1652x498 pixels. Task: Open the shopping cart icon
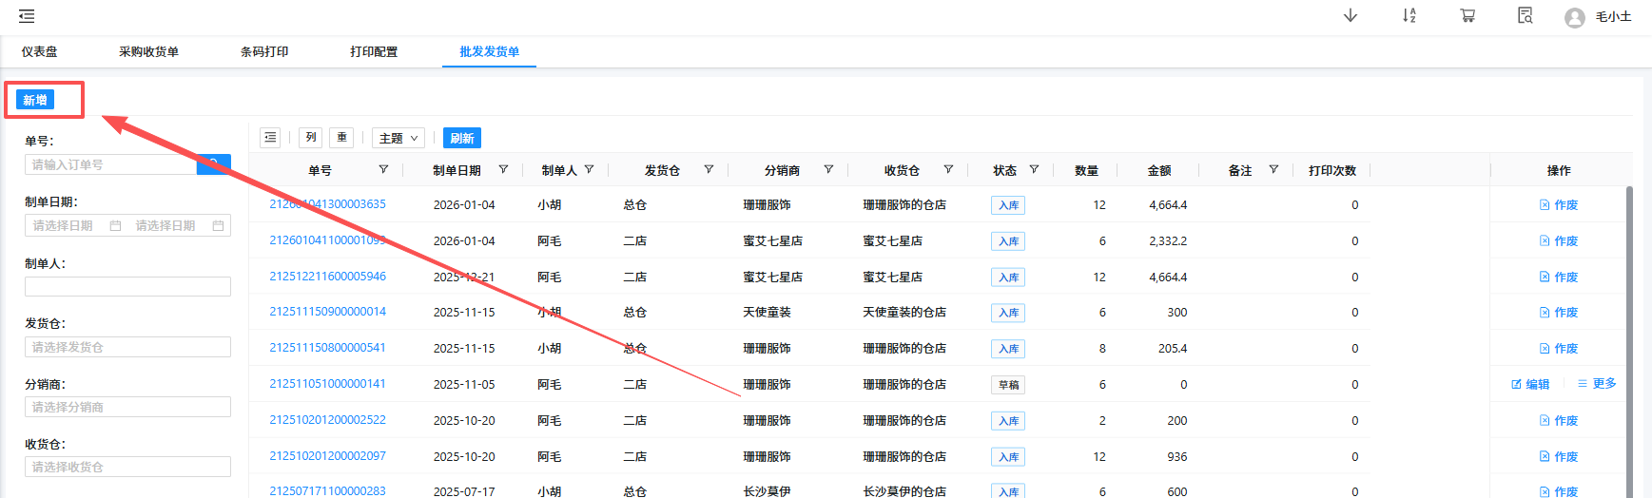(1467, 15)
